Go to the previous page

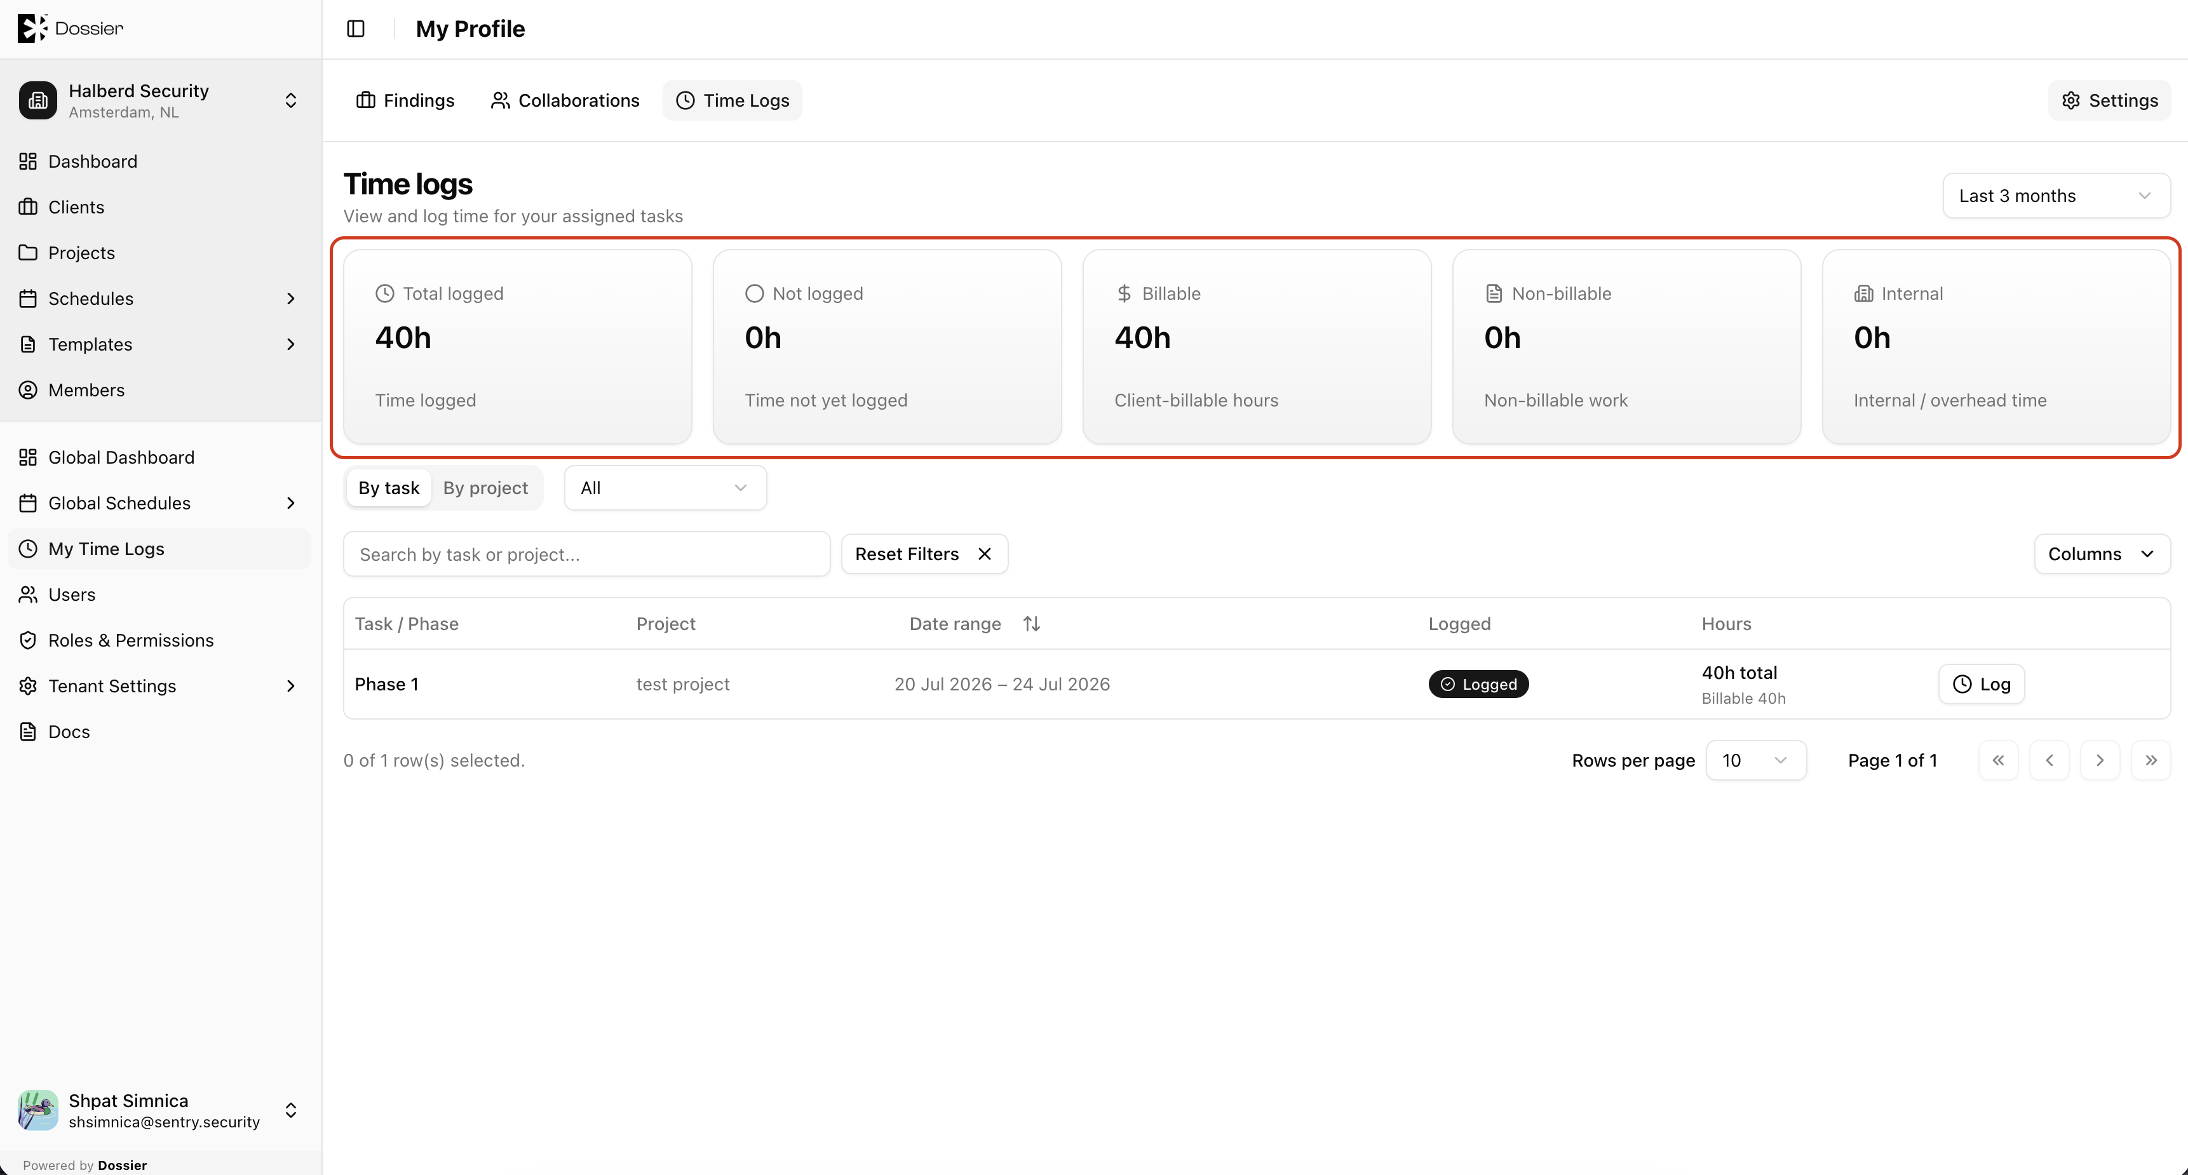pyautogui.click(x=2049, y=761)
